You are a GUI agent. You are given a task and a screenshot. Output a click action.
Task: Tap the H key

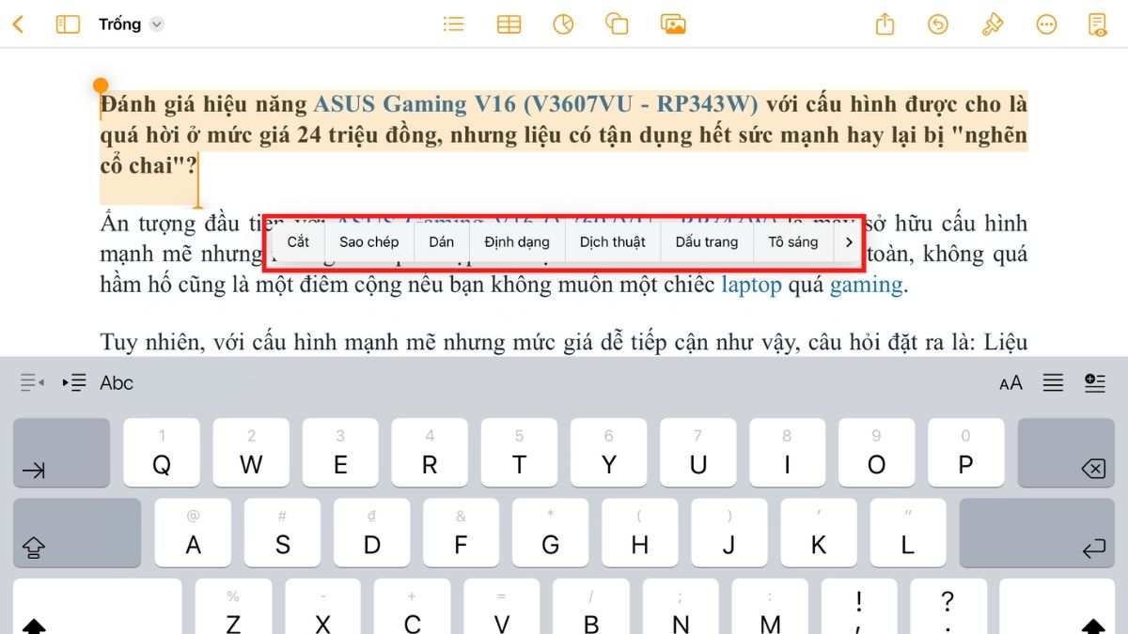[639, 533]
